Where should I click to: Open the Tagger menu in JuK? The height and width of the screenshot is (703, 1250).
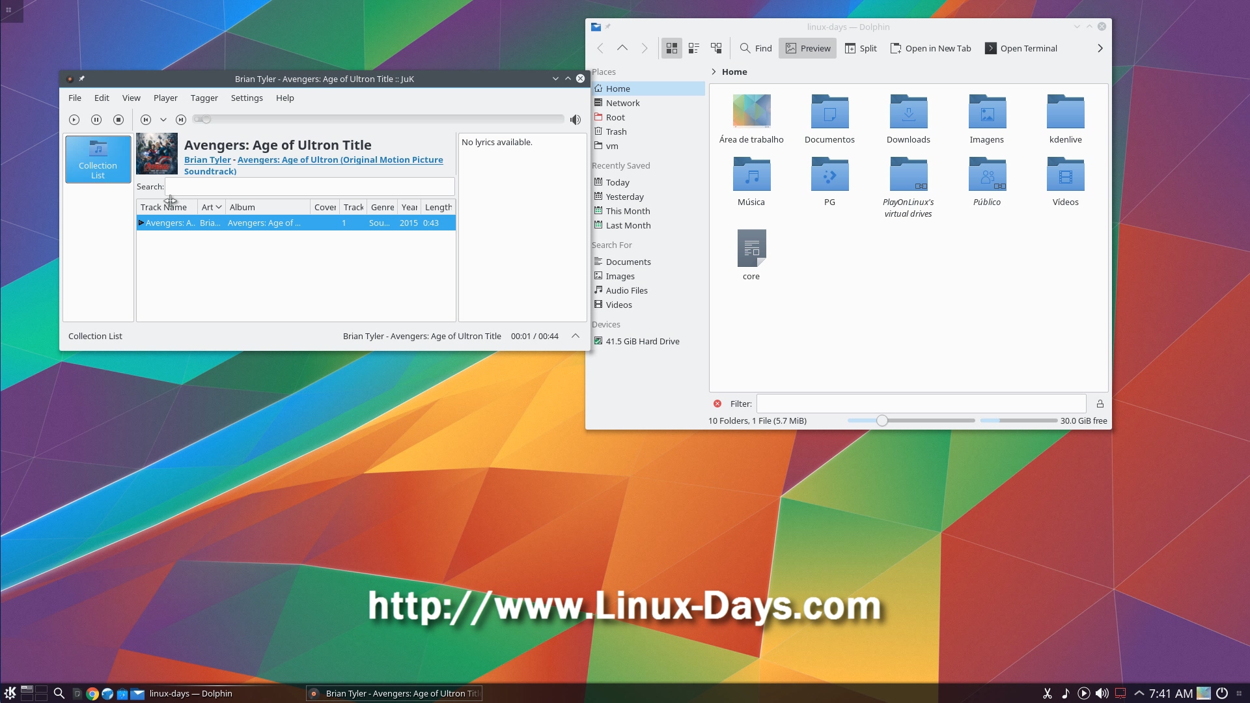tap(204, 98)
